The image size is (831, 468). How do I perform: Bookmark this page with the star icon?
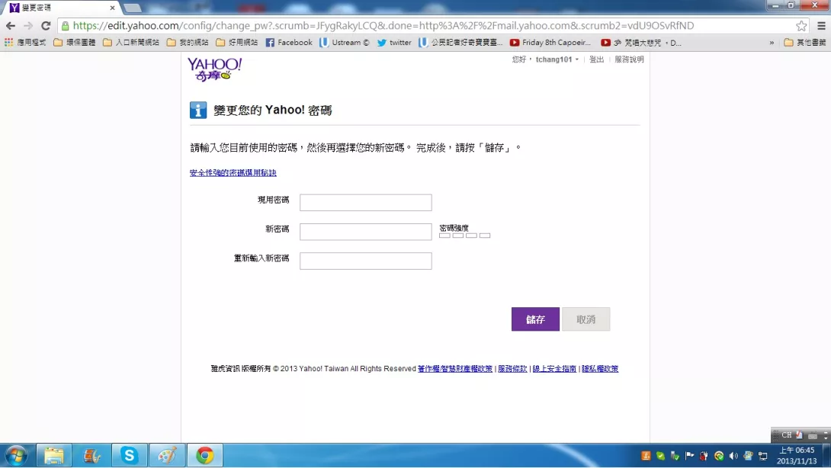(801, 25)
